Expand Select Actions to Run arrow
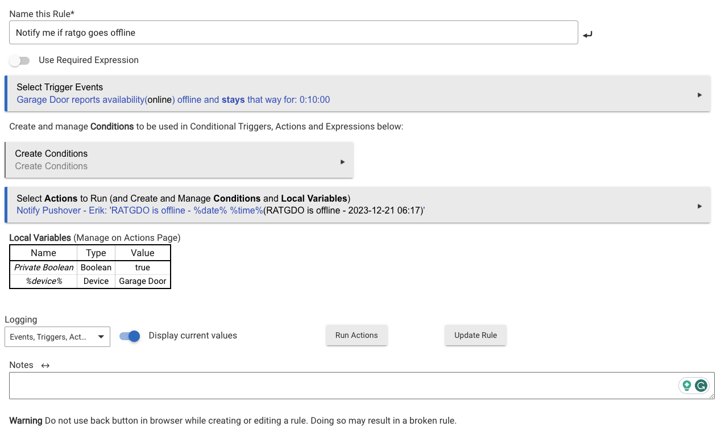Viewport: 721px width, 435px height. point(699,206)
